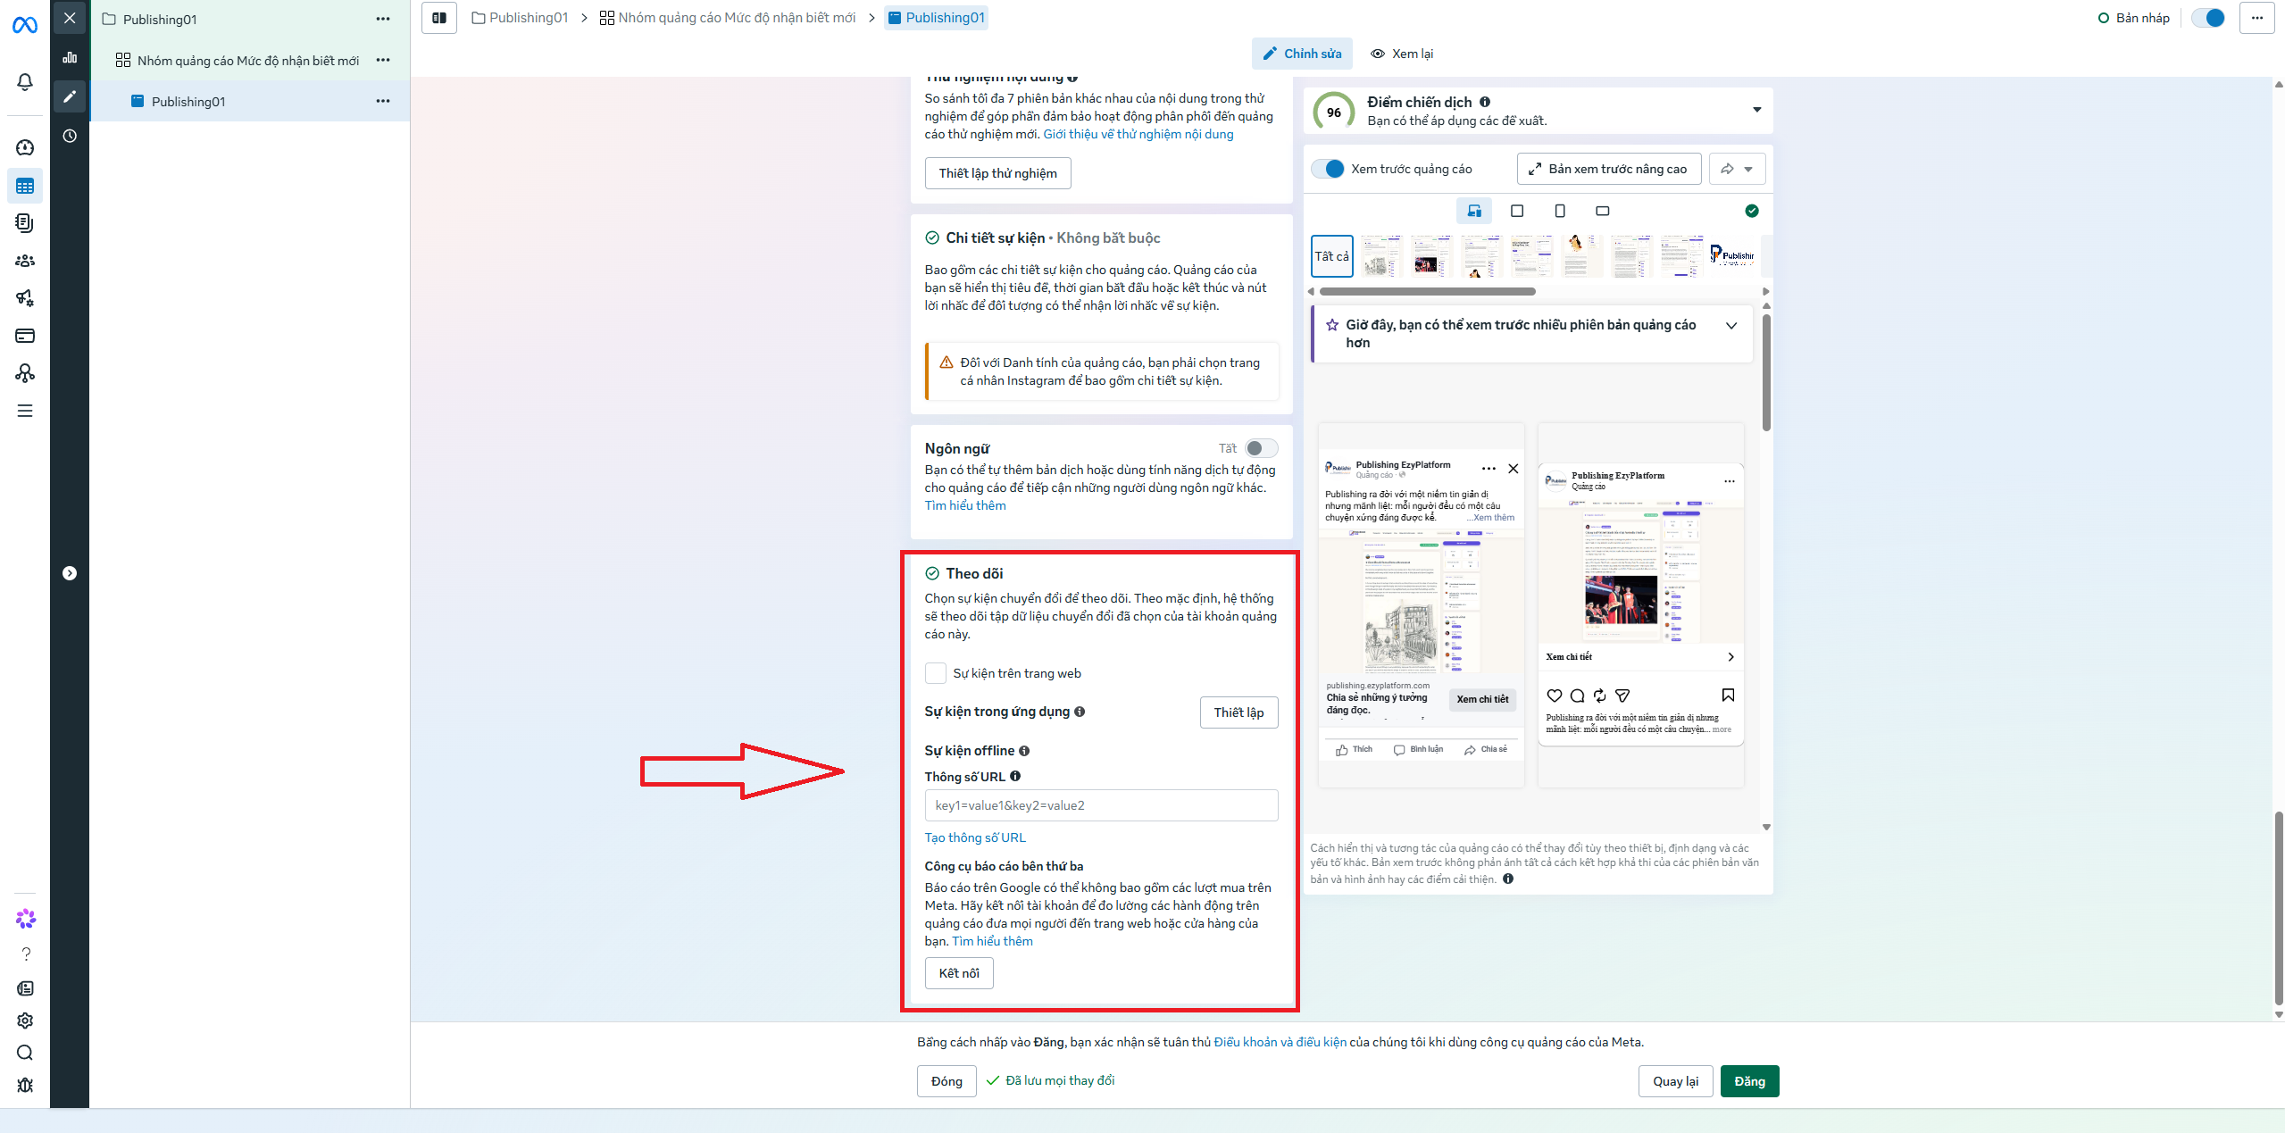Image resolution: width=2285 pixels, height=1133 pixels.
Task: Check Sự kiện trên trang web checkbox
Action: click(936, 673)
